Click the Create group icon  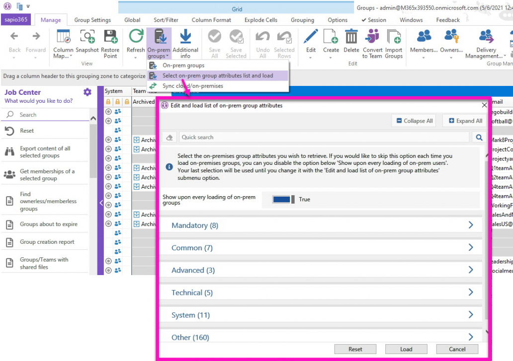(331, 36)
